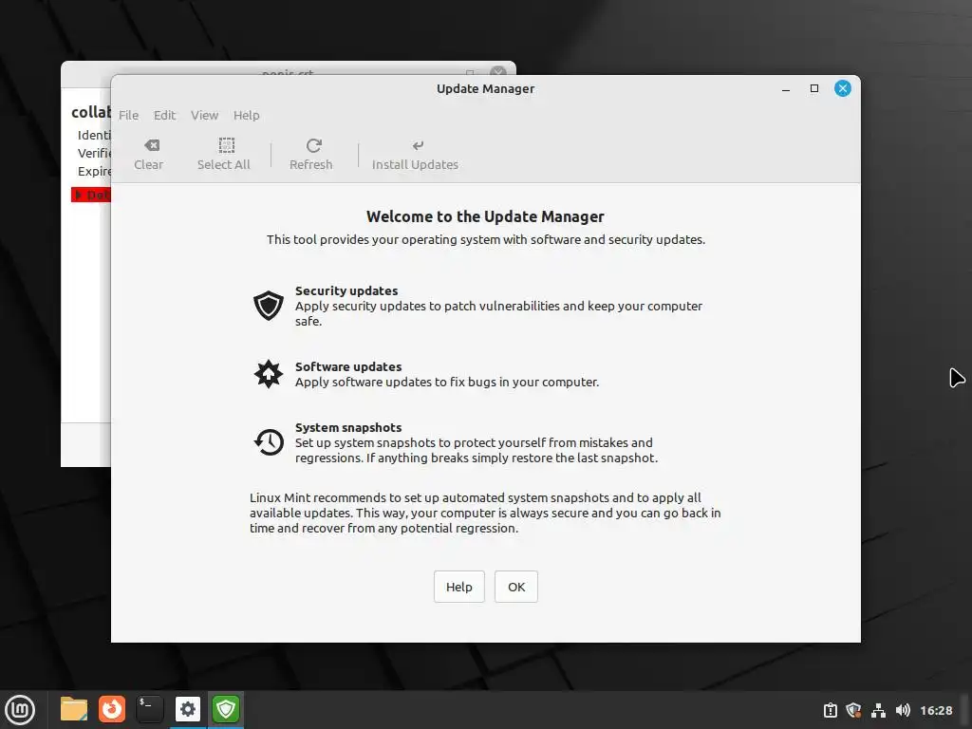Viewport: 972px width, 729px height.
Task: Open the file manager from the panel
Action: (x=74, y=710)
